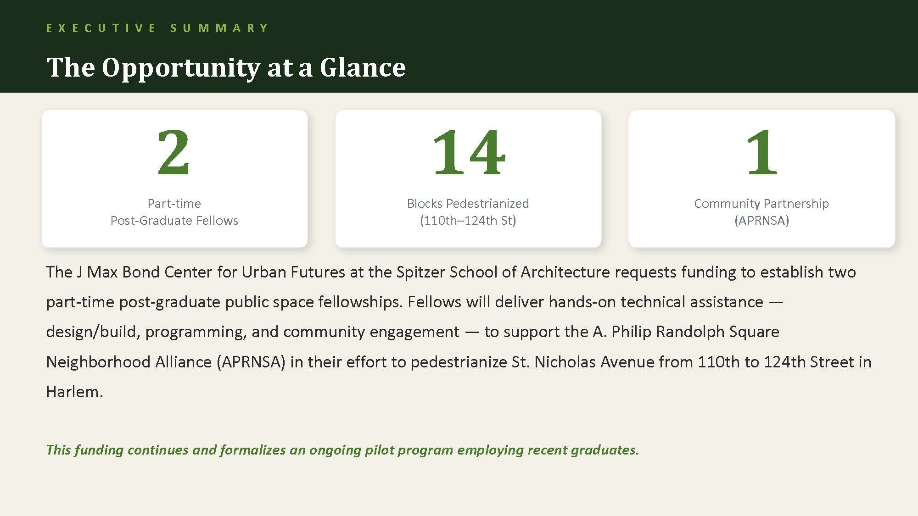Select the Part-time Post-Graduate Fellows caption

pyautogui.click(x=174, y=212)
